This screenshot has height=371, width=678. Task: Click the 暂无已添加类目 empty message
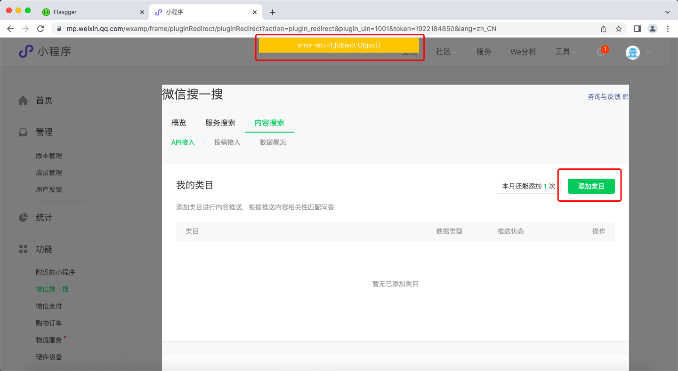click(x=395, y=284)
